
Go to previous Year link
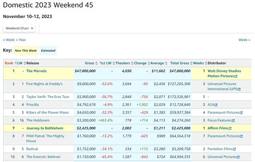pyautogui.click(x=21, y=40)
